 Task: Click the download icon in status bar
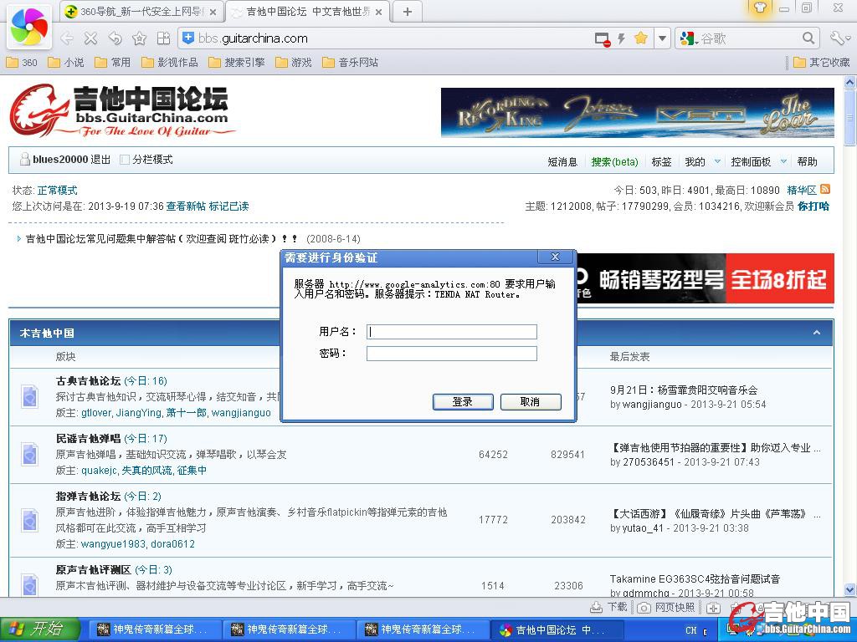click(x=596, y=608)
